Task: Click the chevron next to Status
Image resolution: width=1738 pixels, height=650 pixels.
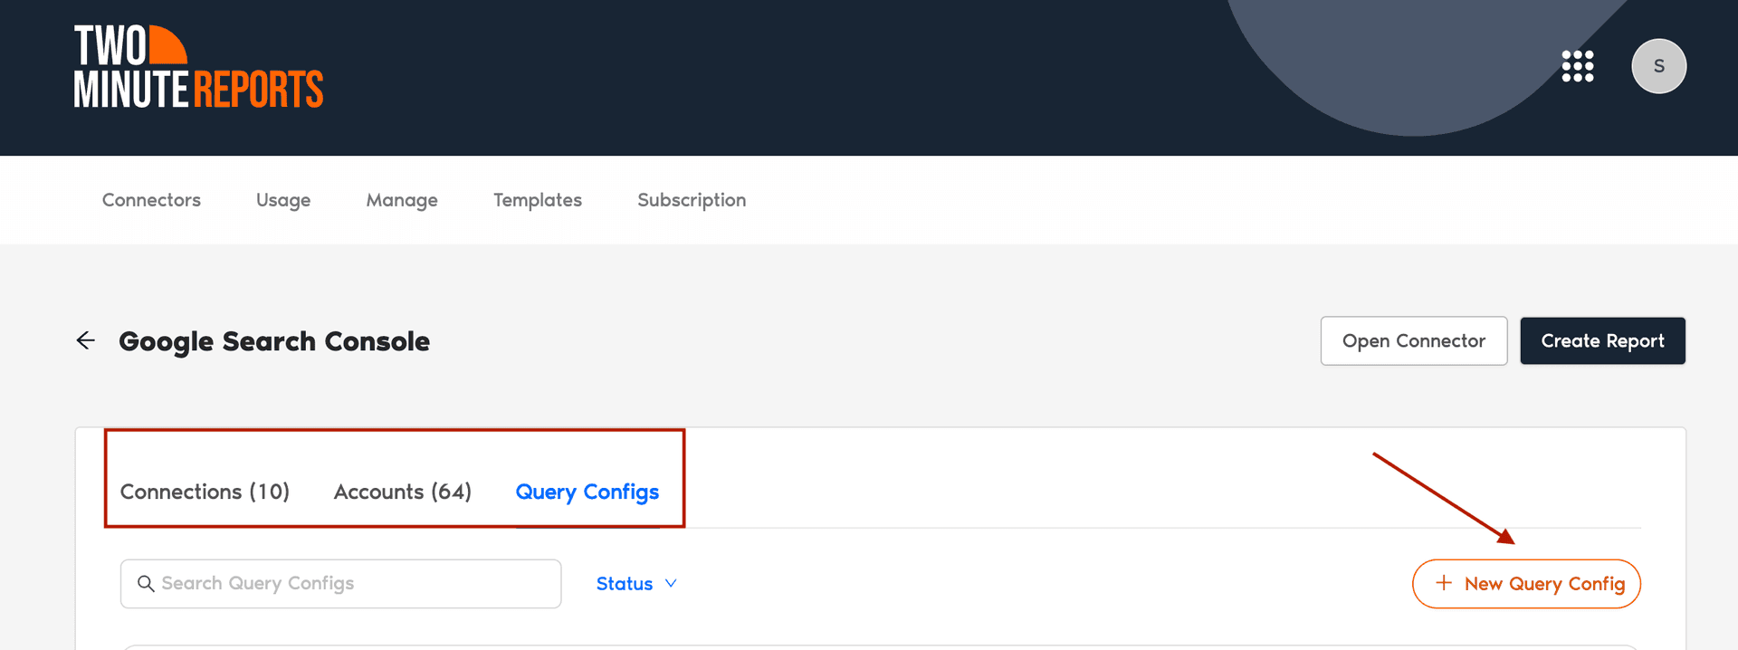Action: click(670, 584)
